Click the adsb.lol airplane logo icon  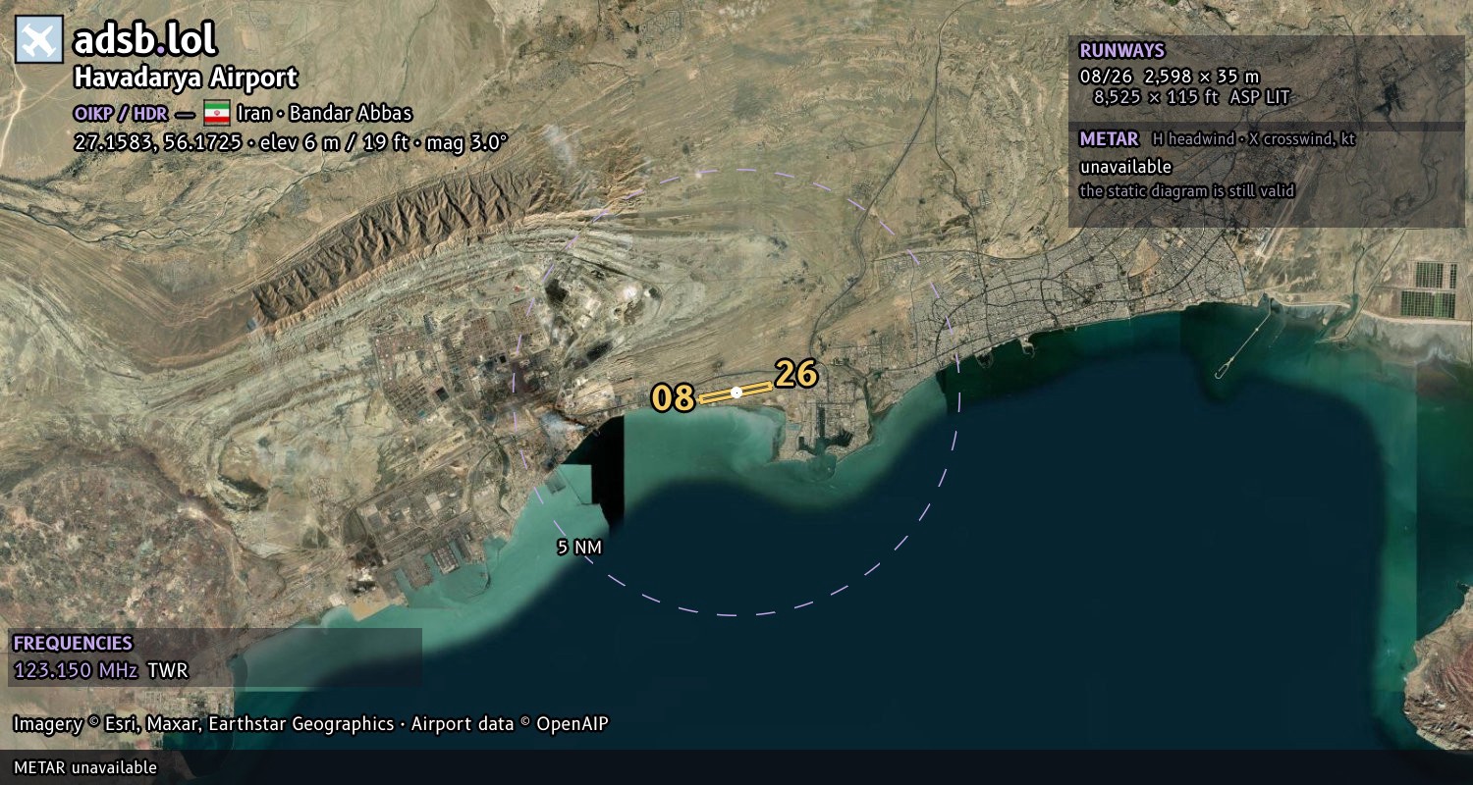pyautogui.click(x=39, y=40)
